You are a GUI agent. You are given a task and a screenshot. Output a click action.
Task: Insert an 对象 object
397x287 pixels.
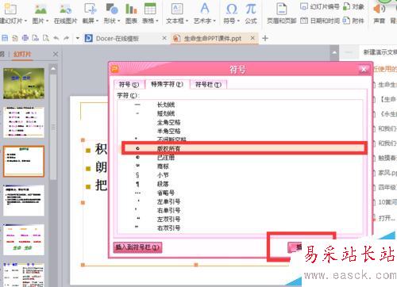coord(353,6)
